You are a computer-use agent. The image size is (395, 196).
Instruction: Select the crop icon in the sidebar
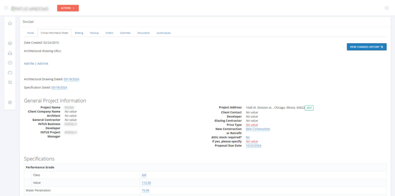tap(10, 82)
